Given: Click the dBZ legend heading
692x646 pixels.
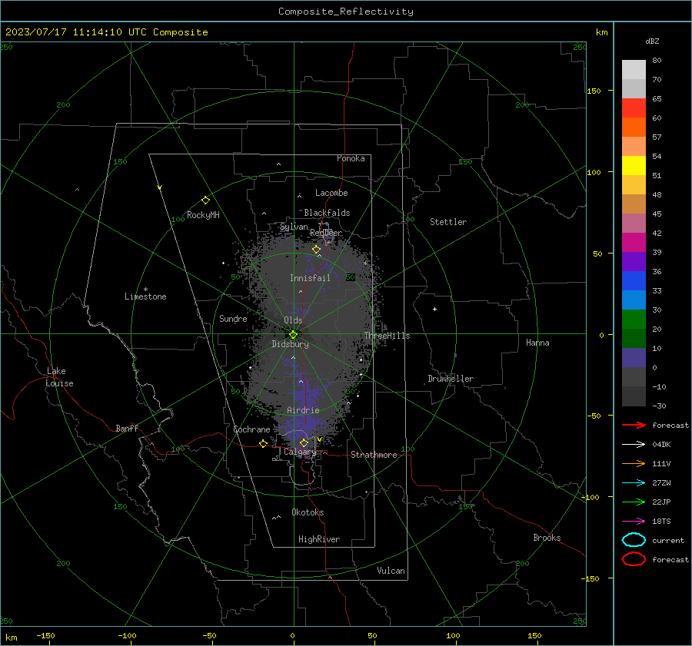Looking at the screenshot, I should coord(652,41).
